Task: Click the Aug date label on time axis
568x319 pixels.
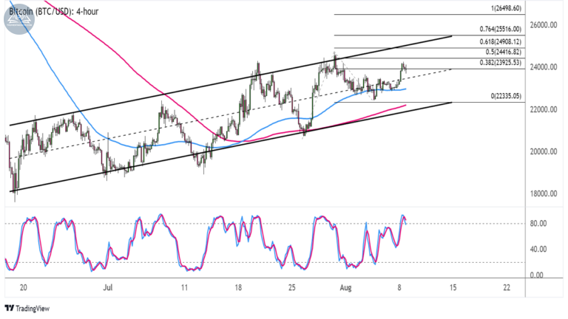Action: [x=345, y=287]
